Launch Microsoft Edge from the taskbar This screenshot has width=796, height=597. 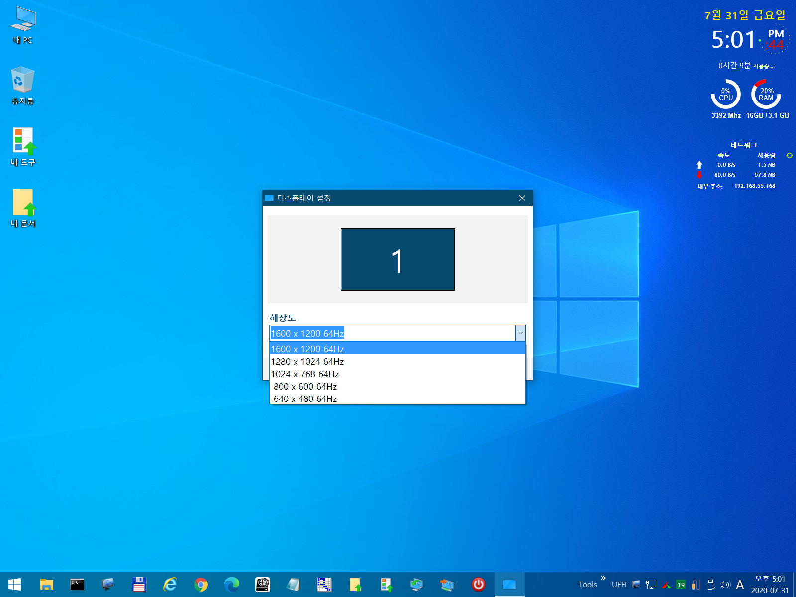click(x=232, y=584)
